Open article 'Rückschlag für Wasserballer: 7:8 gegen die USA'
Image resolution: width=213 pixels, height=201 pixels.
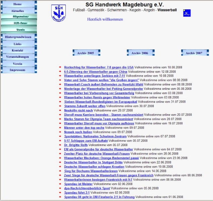coord(99,67)
